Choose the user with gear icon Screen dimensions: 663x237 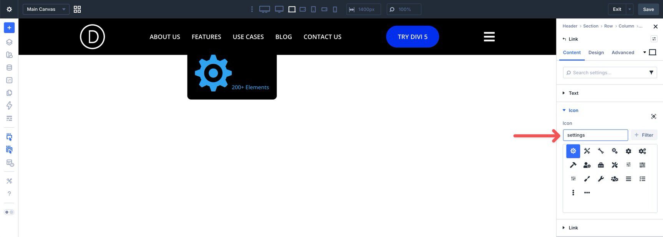587,165
